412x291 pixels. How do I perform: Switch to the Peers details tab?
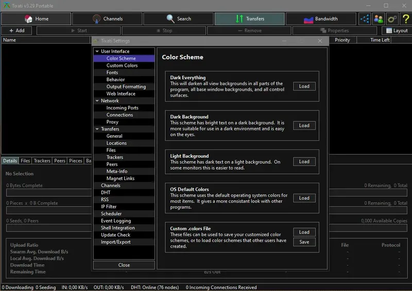[x=60, y=161]
